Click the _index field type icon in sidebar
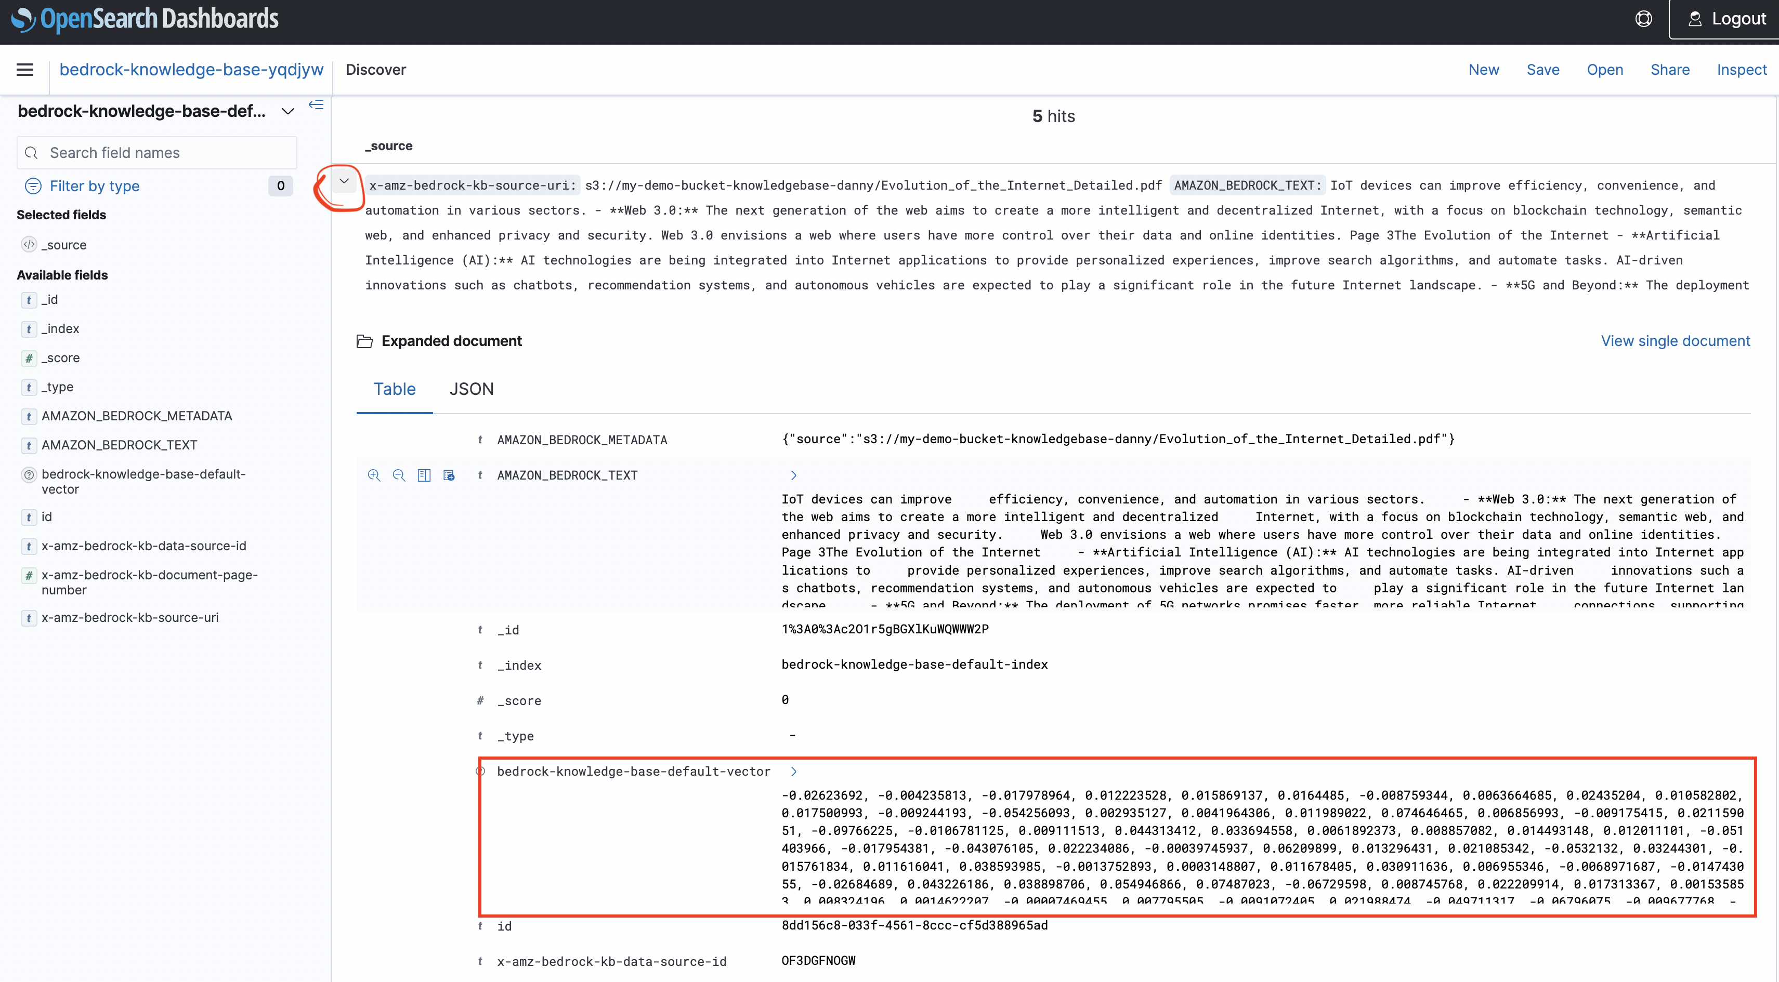The width and height of the screenshot is (1779, 982). (x=28, y=328)
